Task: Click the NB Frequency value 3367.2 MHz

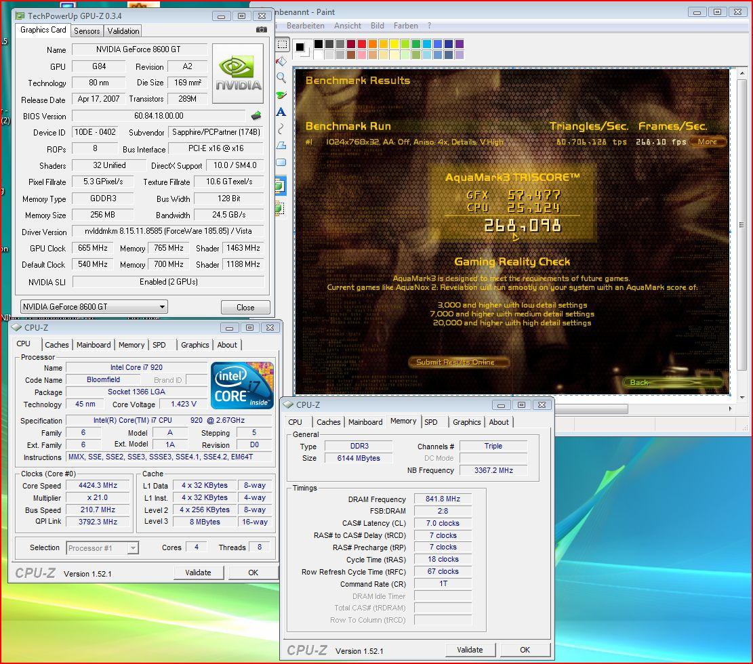Action: click(493, 470)
